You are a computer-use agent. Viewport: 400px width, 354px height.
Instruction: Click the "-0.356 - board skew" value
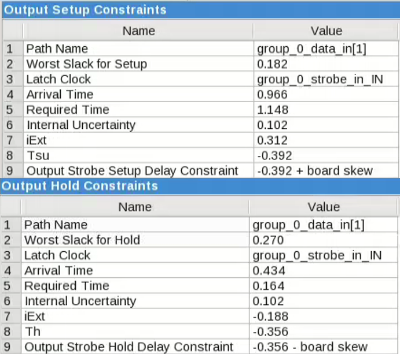[310, 347]
